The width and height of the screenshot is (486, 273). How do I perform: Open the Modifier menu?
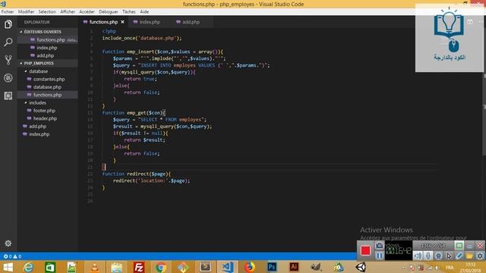(26, 12)
